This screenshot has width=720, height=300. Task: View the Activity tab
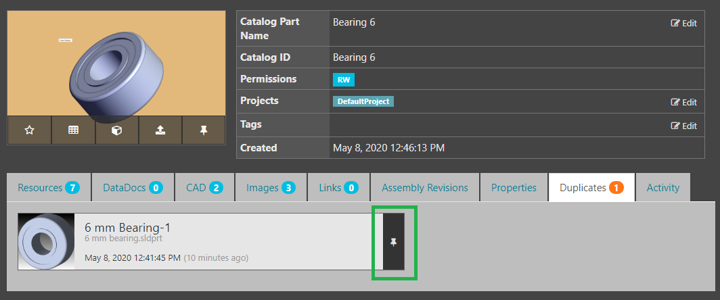point(662,187)
